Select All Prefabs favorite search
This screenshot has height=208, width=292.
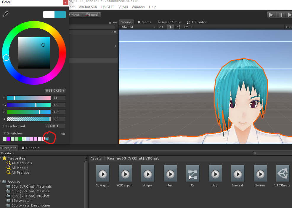pyautogui.click(x=18, y=173)
